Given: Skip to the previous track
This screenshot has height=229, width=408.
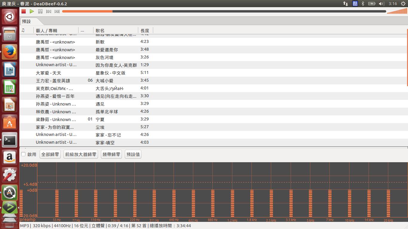Looking at the screenshot, I should [x=49, y=11].
